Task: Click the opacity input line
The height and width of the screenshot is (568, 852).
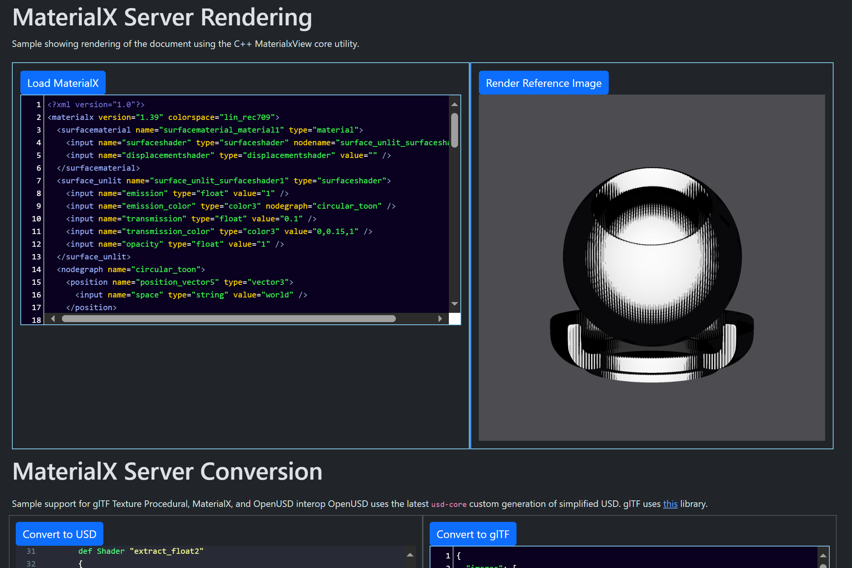Action: [175, 244]
